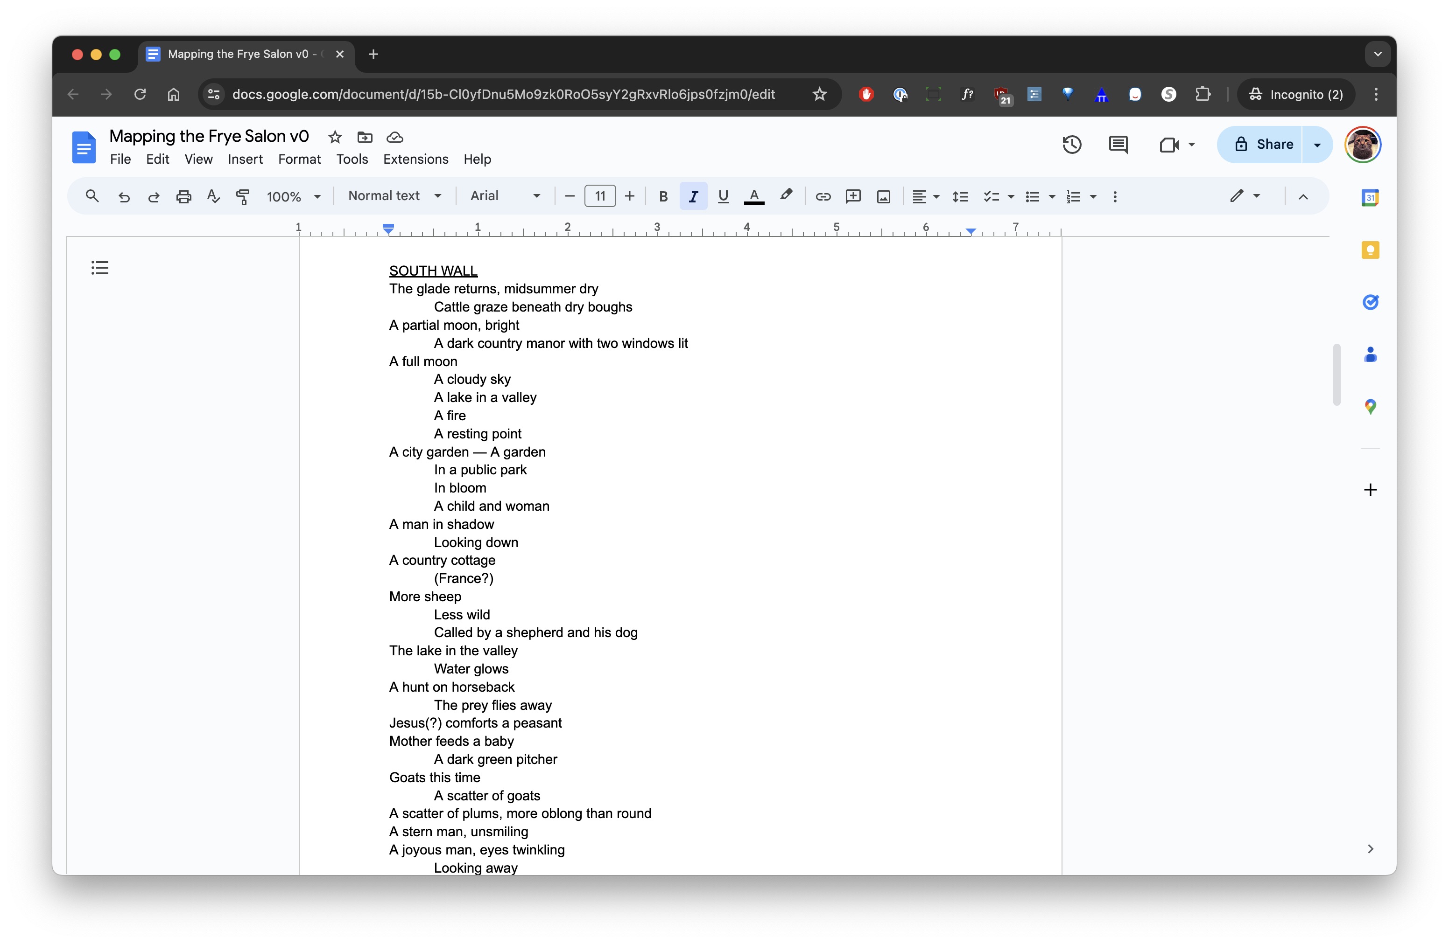
Task: Open the Arial font dropdown
Action: [505, 196]
